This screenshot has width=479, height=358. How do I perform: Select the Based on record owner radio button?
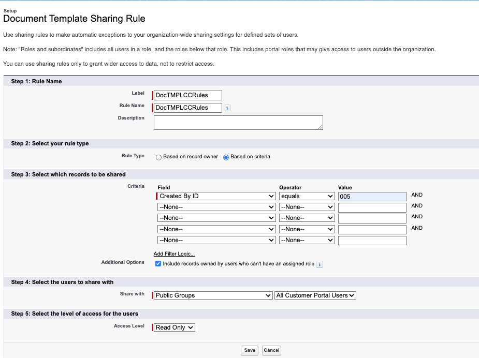[158, 157]
